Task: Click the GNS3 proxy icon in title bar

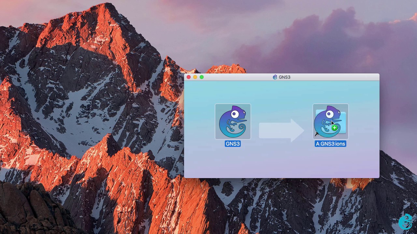Action: click(275, 77)
